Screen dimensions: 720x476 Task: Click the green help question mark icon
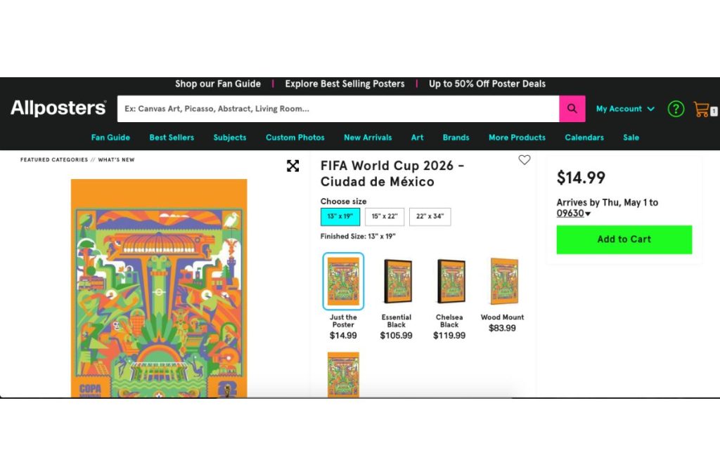coord(676,109)
